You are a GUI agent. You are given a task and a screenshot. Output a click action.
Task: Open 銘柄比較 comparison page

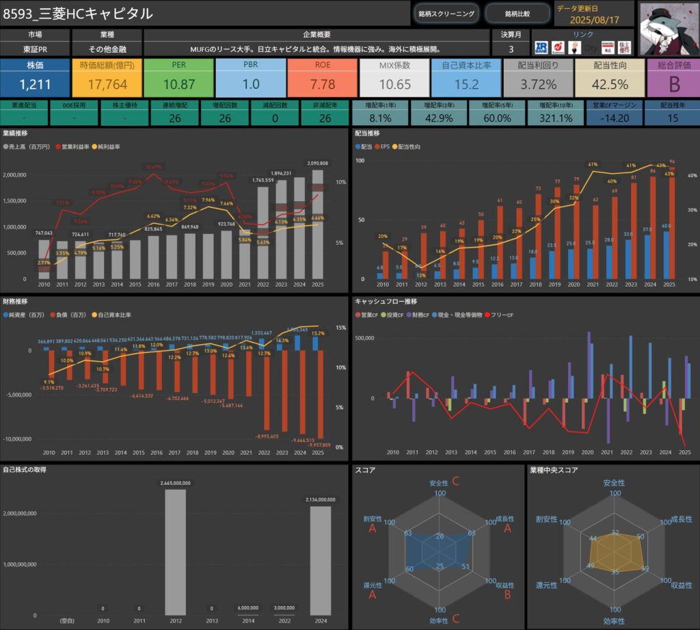[517, 14]
